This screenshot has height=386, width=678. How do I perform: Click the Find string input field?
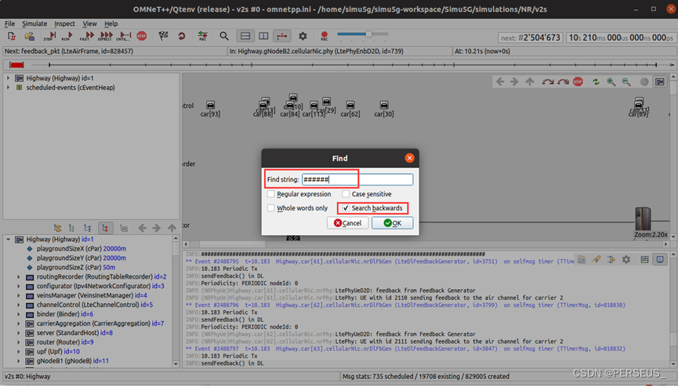357,179
